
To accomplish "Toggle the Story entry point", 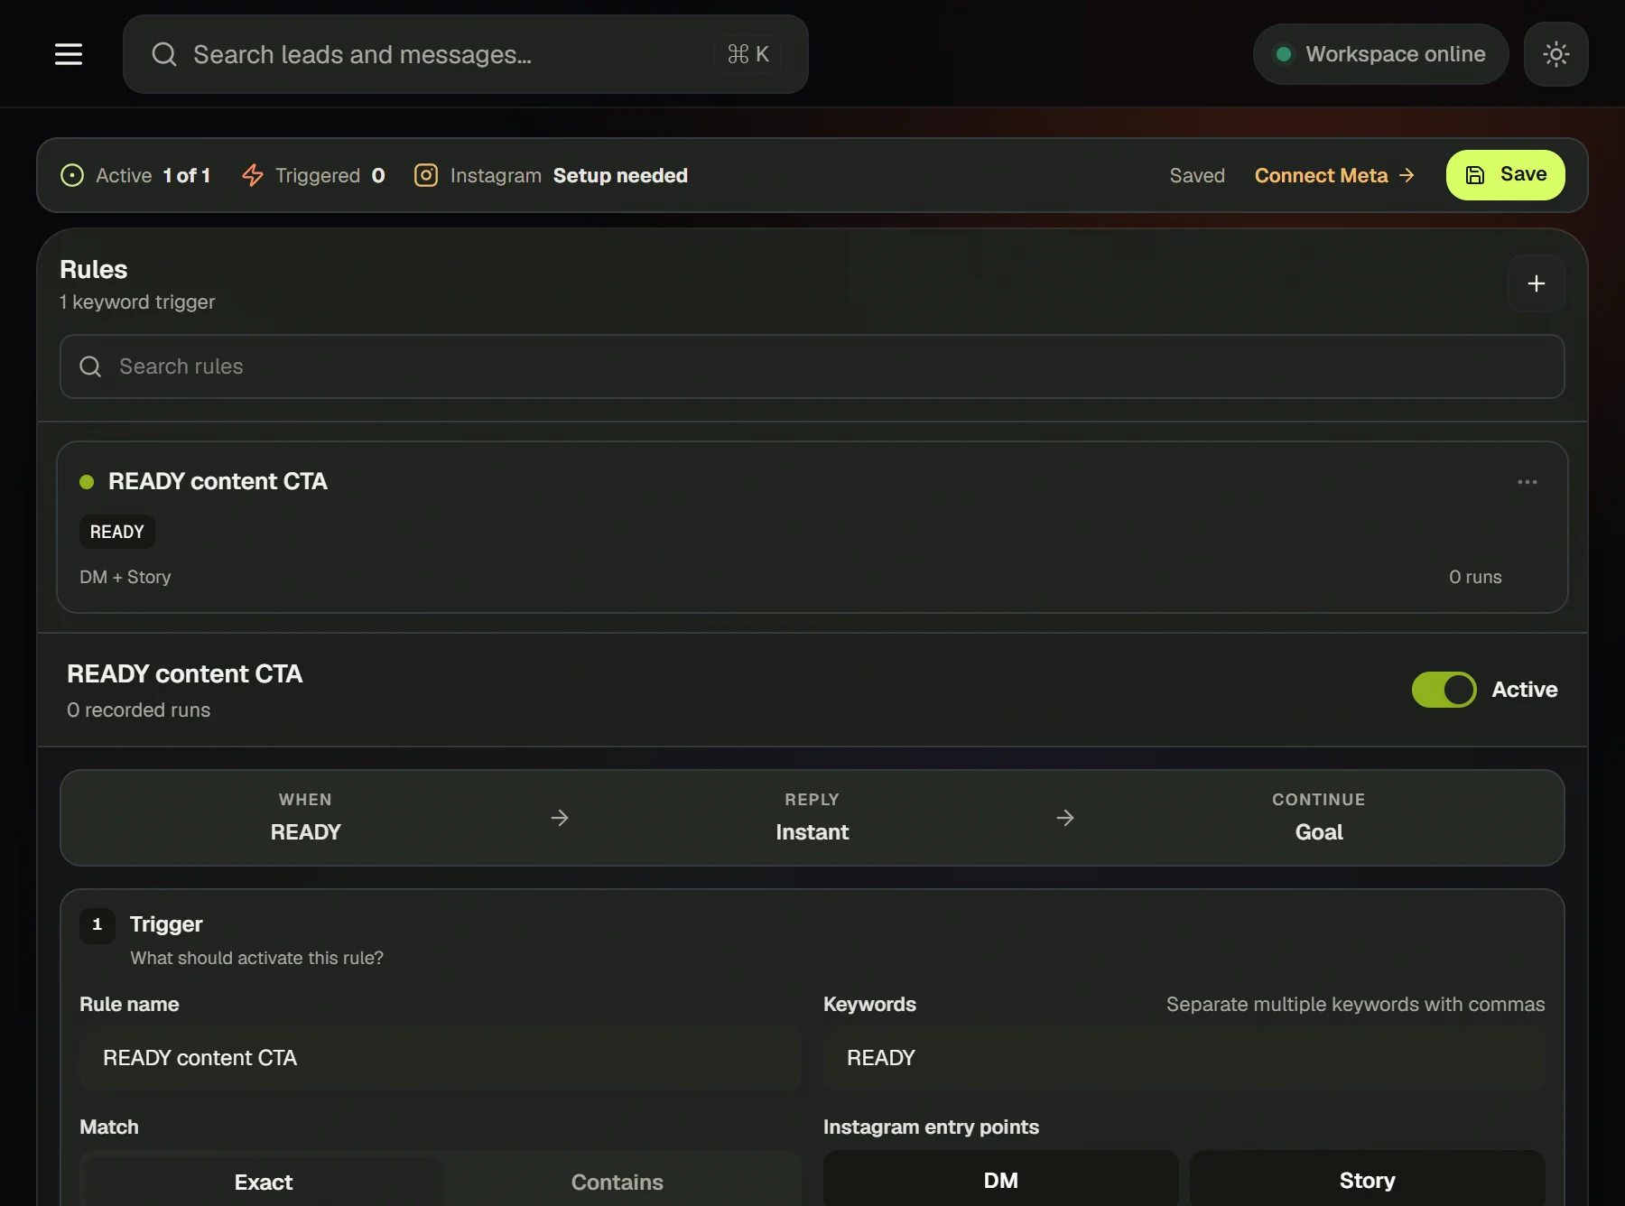I will (x=1368, y=1180).
